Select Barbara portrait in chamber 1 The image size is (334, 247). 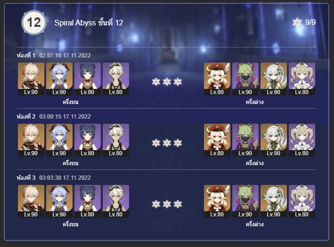(302, 79)
